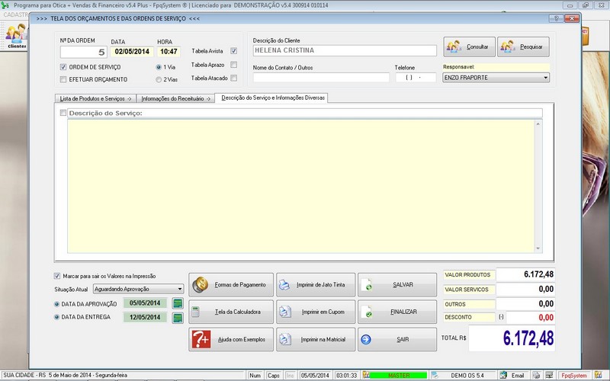Print with Imprimir de Jato Tinta
The width and height of the screenshot is (610, 381).
tap(315, 285)
